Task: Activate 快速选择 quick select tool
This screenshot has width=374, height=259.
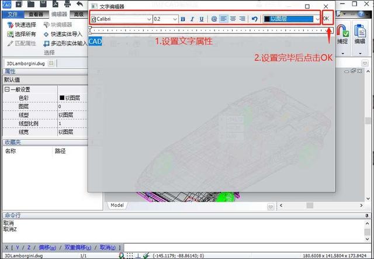Action: point(22,25)
